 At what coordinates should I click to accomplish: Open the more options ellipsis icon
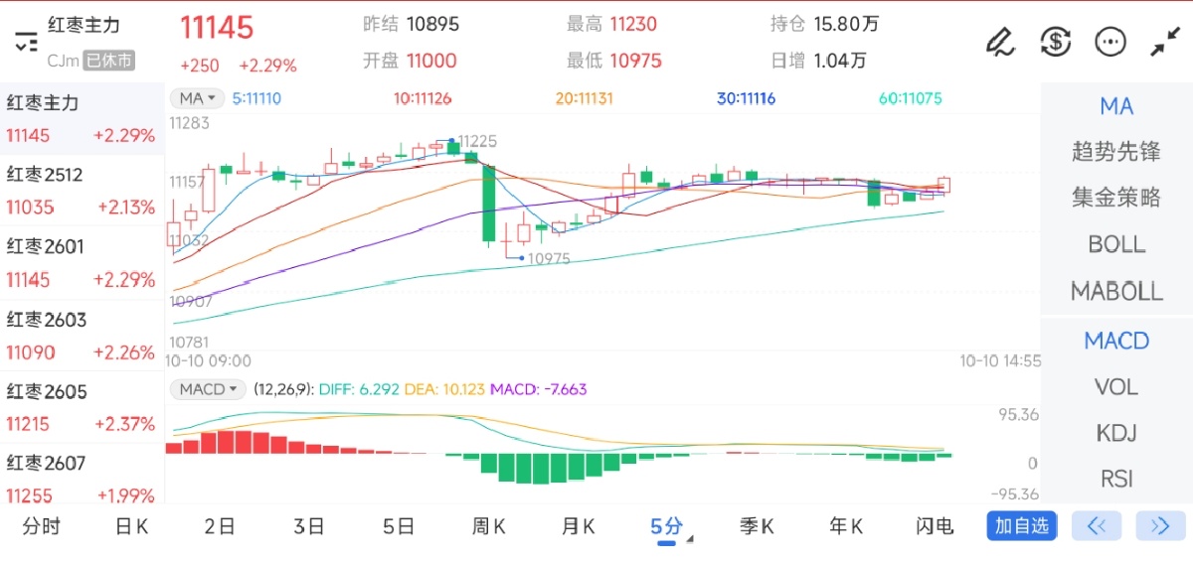click(1109, 42)
